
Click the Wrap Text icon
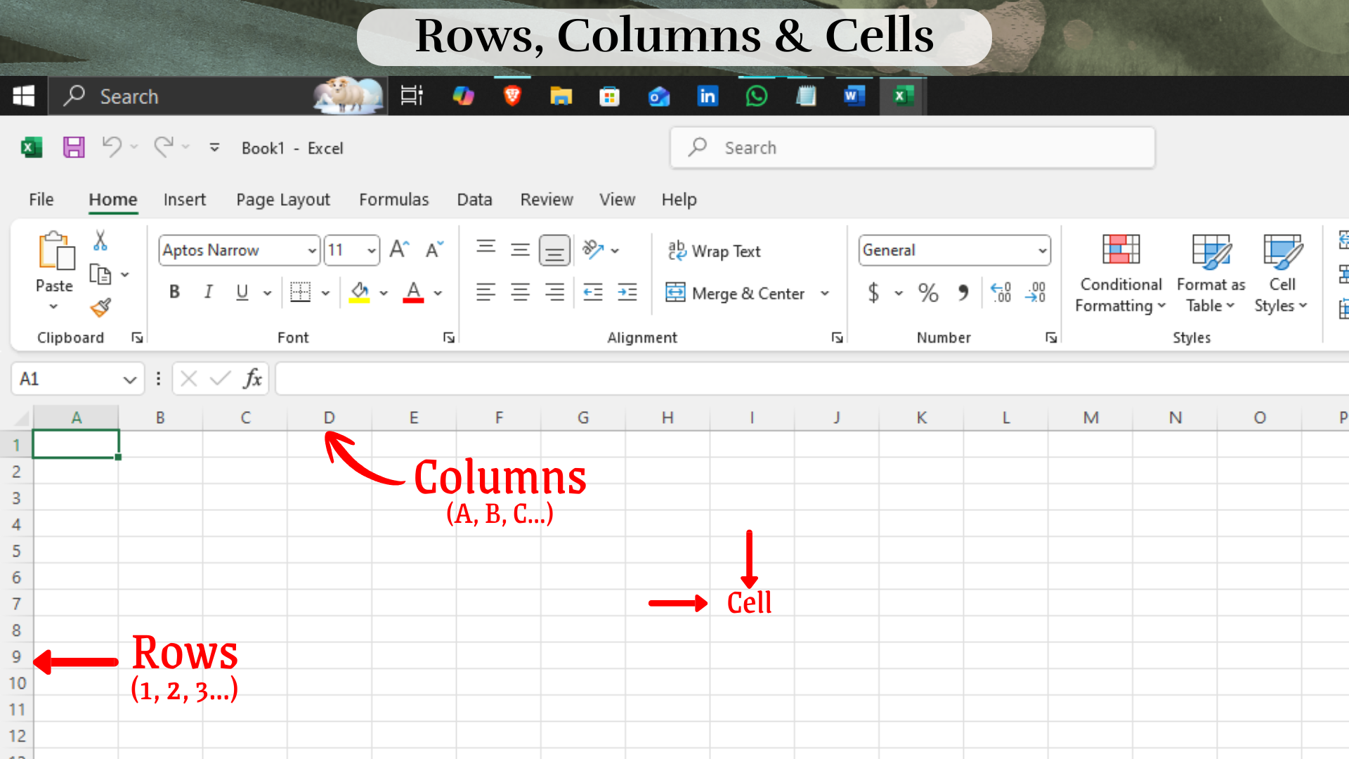(677, 251)
